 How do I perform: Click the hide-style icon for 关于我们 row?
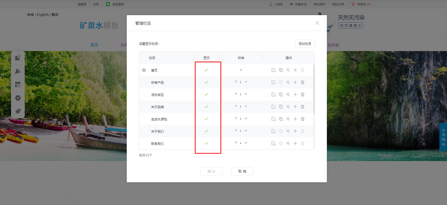[x=288, y=131]
